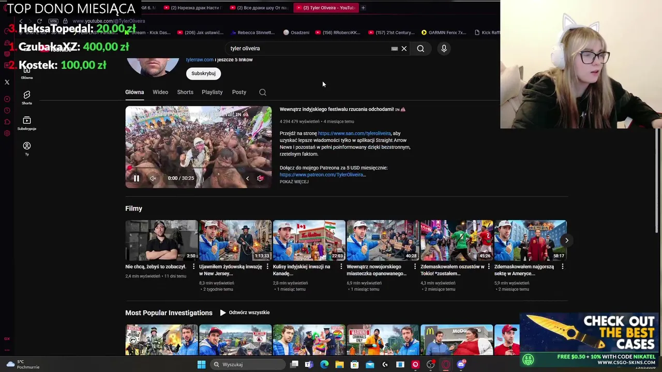Toggle mute on the featured video
662x372 pixels.
153,178
